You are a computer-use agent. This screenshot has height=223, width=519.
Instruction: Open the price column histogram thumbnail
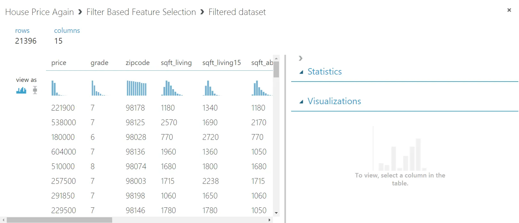click(59, 88)
